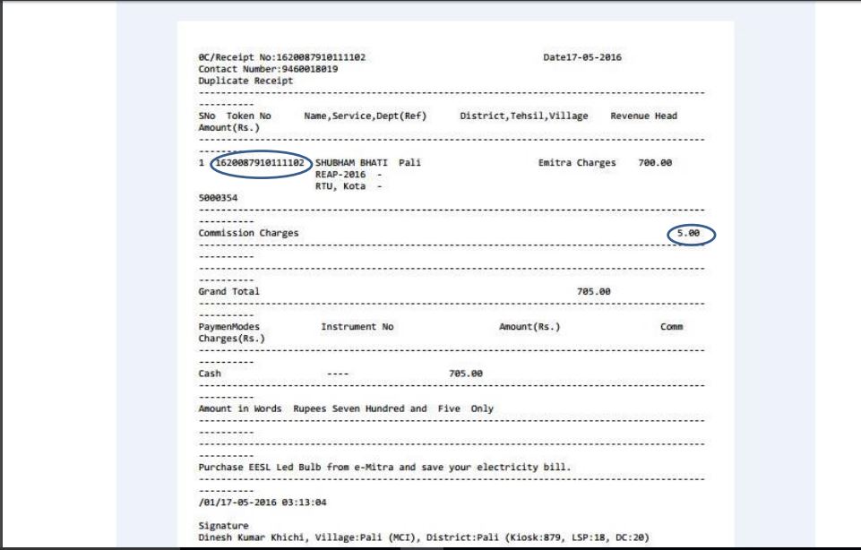This screenshot has height=550, width=861.
Task: Click the OC/Receipt No at the top
Action: [281, 57]
